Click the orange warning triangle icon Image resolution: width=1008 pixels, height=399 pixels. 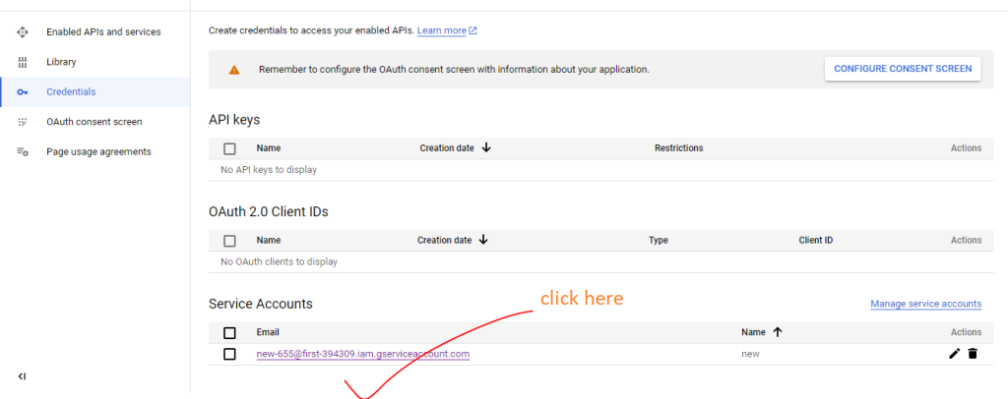point(234,70)
